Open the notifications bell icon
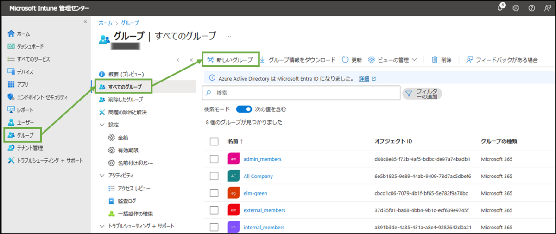This screenshot has height=234, width=556. 501,8
